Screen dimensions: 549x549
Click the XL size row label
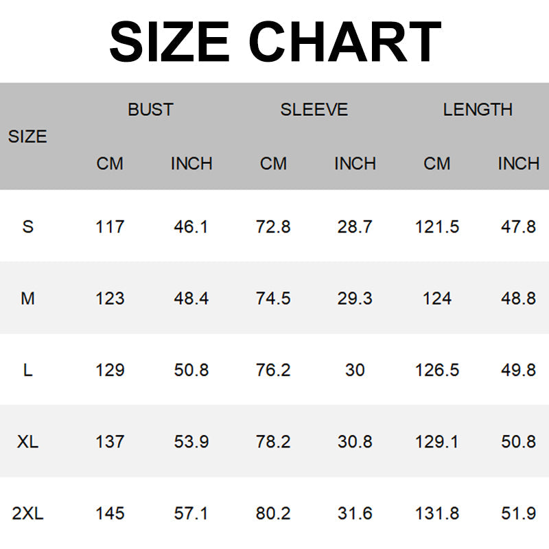(27, 441)
